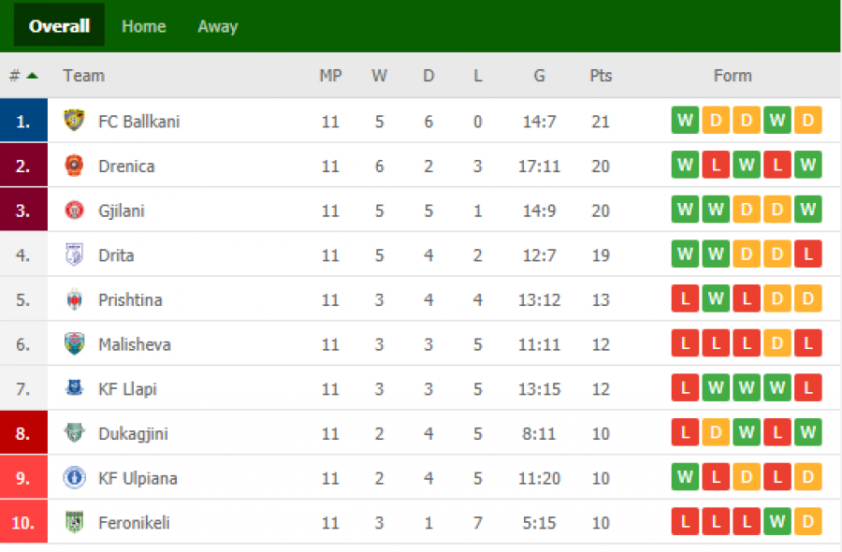The height and width of the screenshot is (552, 842).
Task: Click Drenica's first green W form badge
Action: 685,165
